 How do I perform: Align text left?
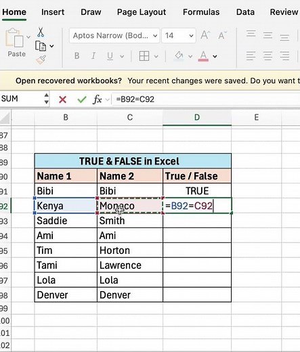[x=251, y=56]
